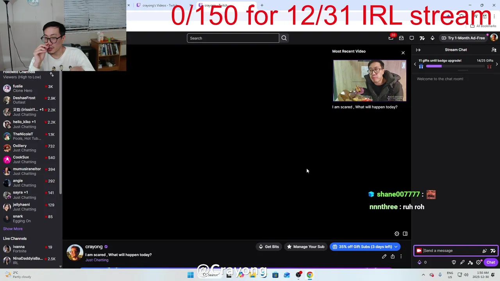Open CookSux channel in sidebar

click(x=30, y=160)
